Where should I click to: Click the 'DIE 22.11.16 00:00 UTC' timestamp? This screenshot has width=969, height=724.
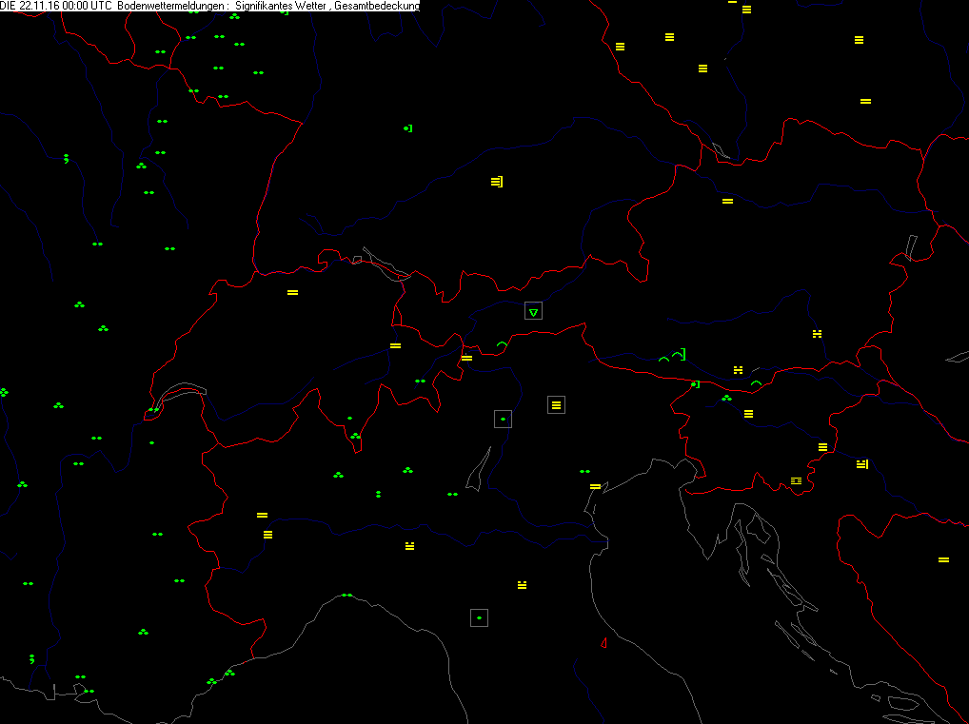click(x=55, y=6)
